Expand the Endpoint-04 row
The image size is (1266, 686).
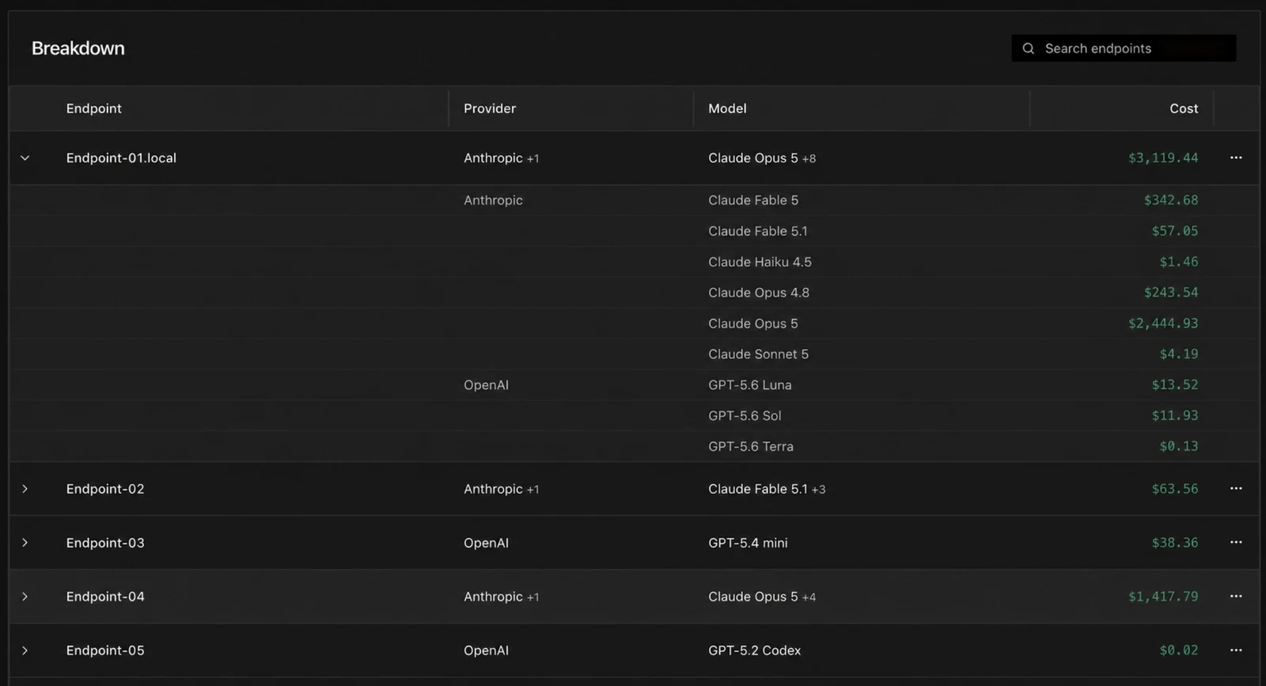tap(25, 597)
